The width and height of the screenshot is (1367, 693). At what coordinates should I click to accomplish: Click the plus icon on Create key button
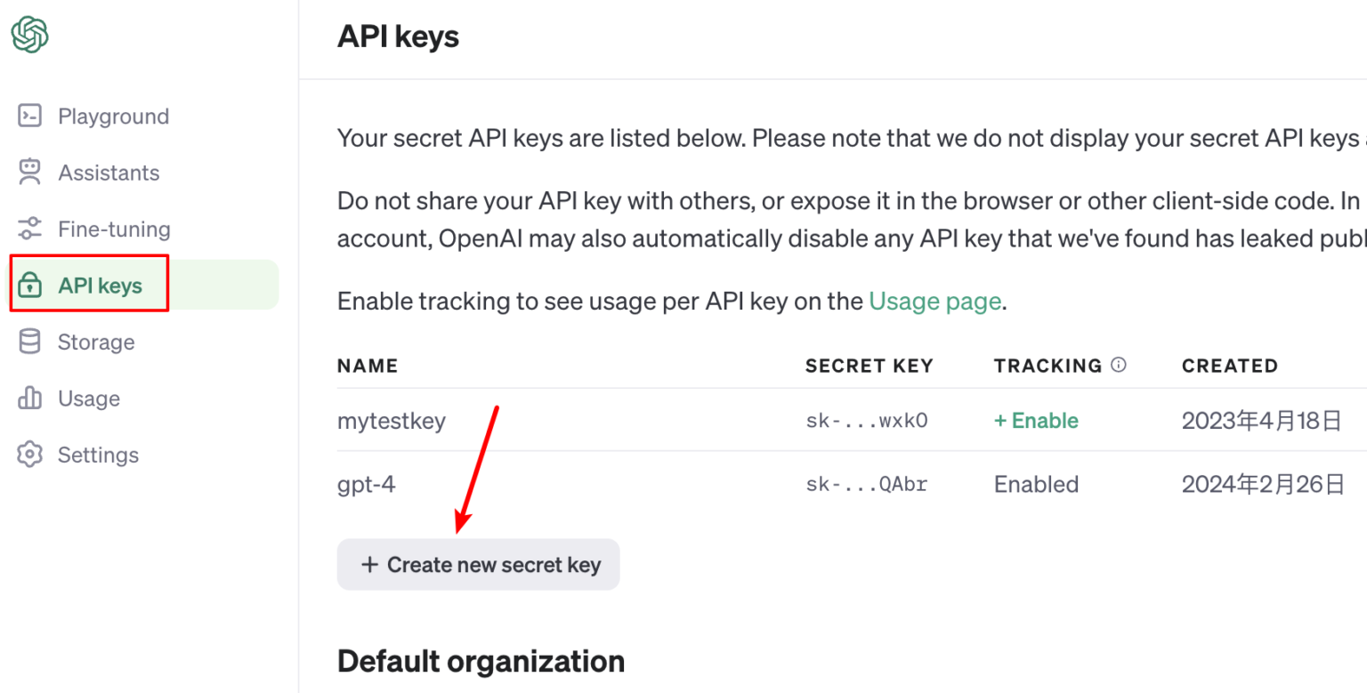[x=369, y=564]
